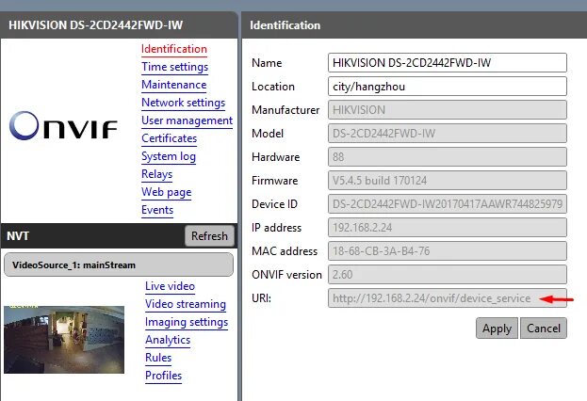Open Imaging settings
This screenshot has height=401, width=587.
click(x=187, y=322)
